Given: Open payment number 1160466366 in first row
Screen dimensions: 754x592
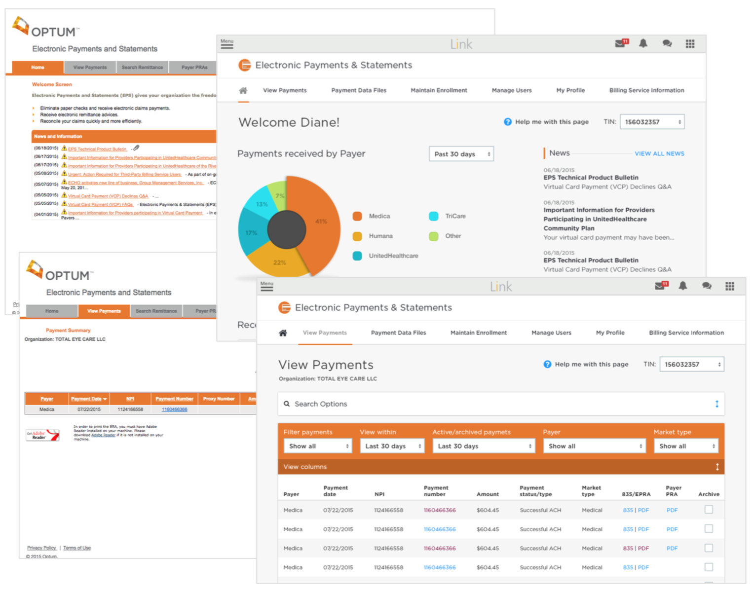Looking at the screenshot, I should 440,510.
